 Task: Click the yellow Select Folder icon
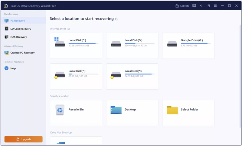pos(172,110)
